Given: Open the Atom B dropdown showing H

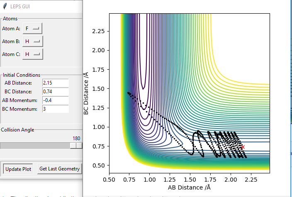Looking at the screenshot, I should pos(33,41).
